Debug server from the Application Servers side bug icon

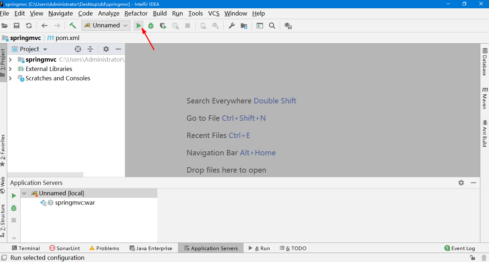[14, 208]
